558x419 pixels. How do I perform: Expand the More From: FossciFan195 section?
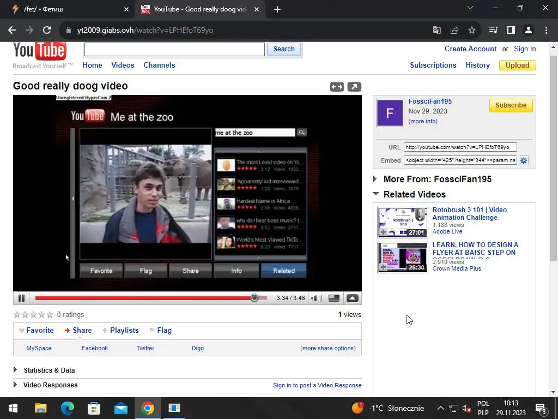pos(375,179)
